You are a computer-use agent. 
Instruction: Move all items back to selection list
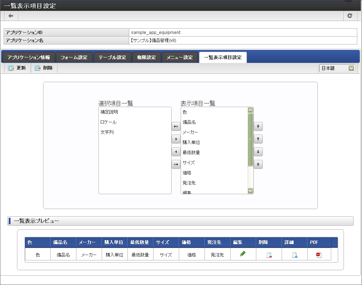pyautogui.click(x=176, y=165)
